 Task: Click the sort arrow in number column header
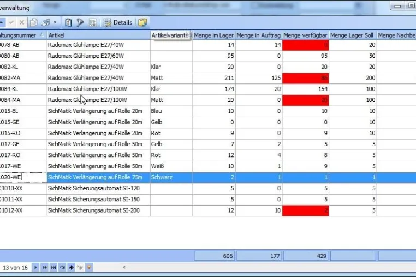pos(41,35)
